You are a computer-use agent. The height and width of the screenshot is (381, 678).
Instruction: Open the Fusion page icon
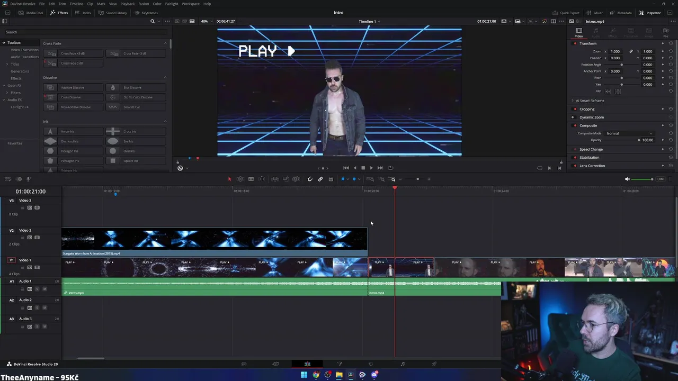pyautogui.click(x=339, y=364)
